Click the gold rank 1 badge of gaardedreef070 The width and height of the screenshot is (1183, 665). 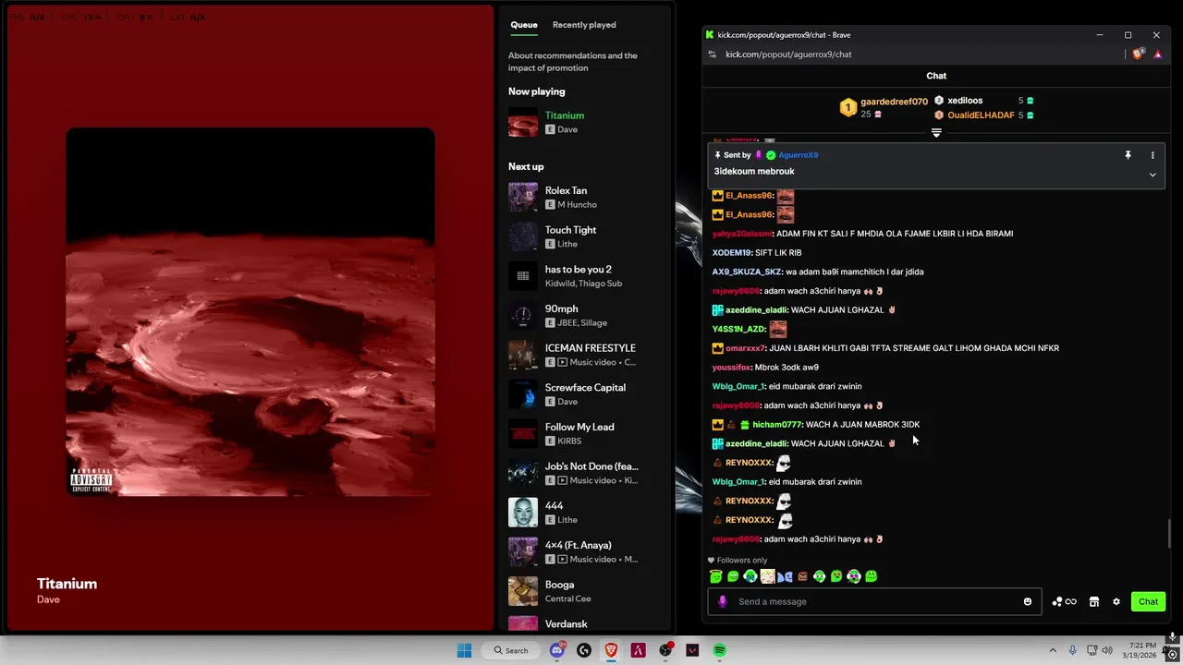pyautogui.click(x=848, y=108)
